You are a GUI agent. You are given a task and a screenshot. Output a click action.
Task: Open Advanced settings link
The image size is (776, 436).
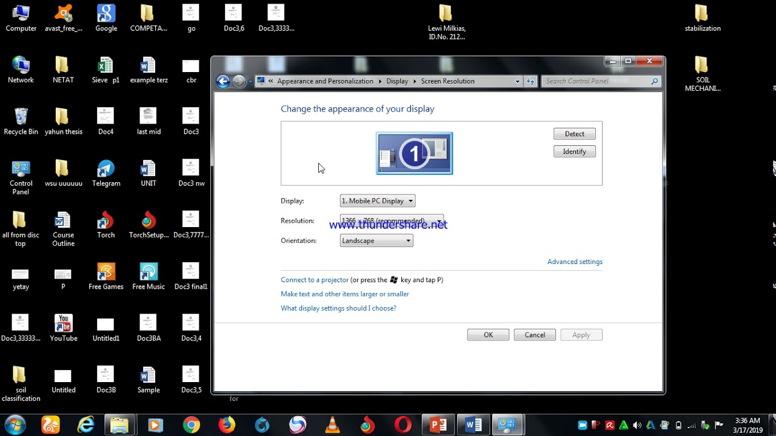[575, 262]
